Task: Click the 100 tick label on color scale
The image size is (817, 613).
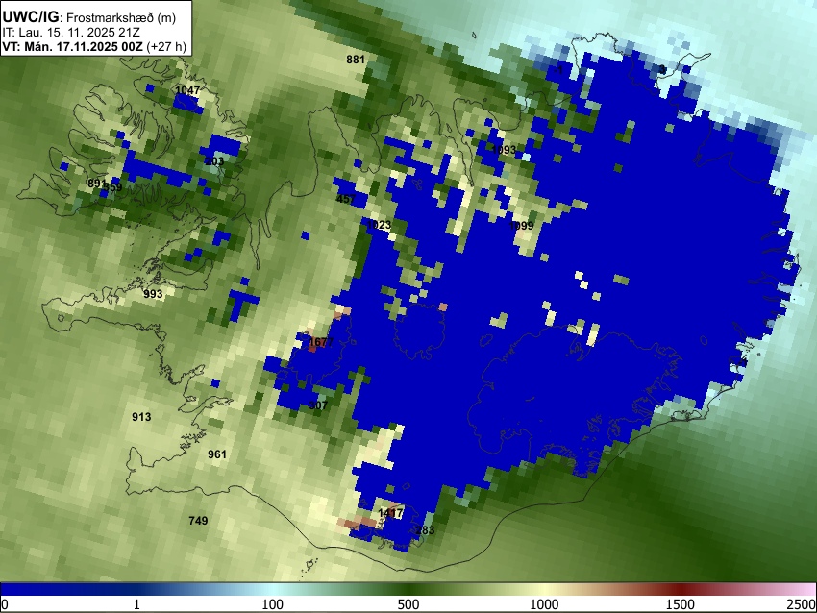Action: (x=273, y=604)
